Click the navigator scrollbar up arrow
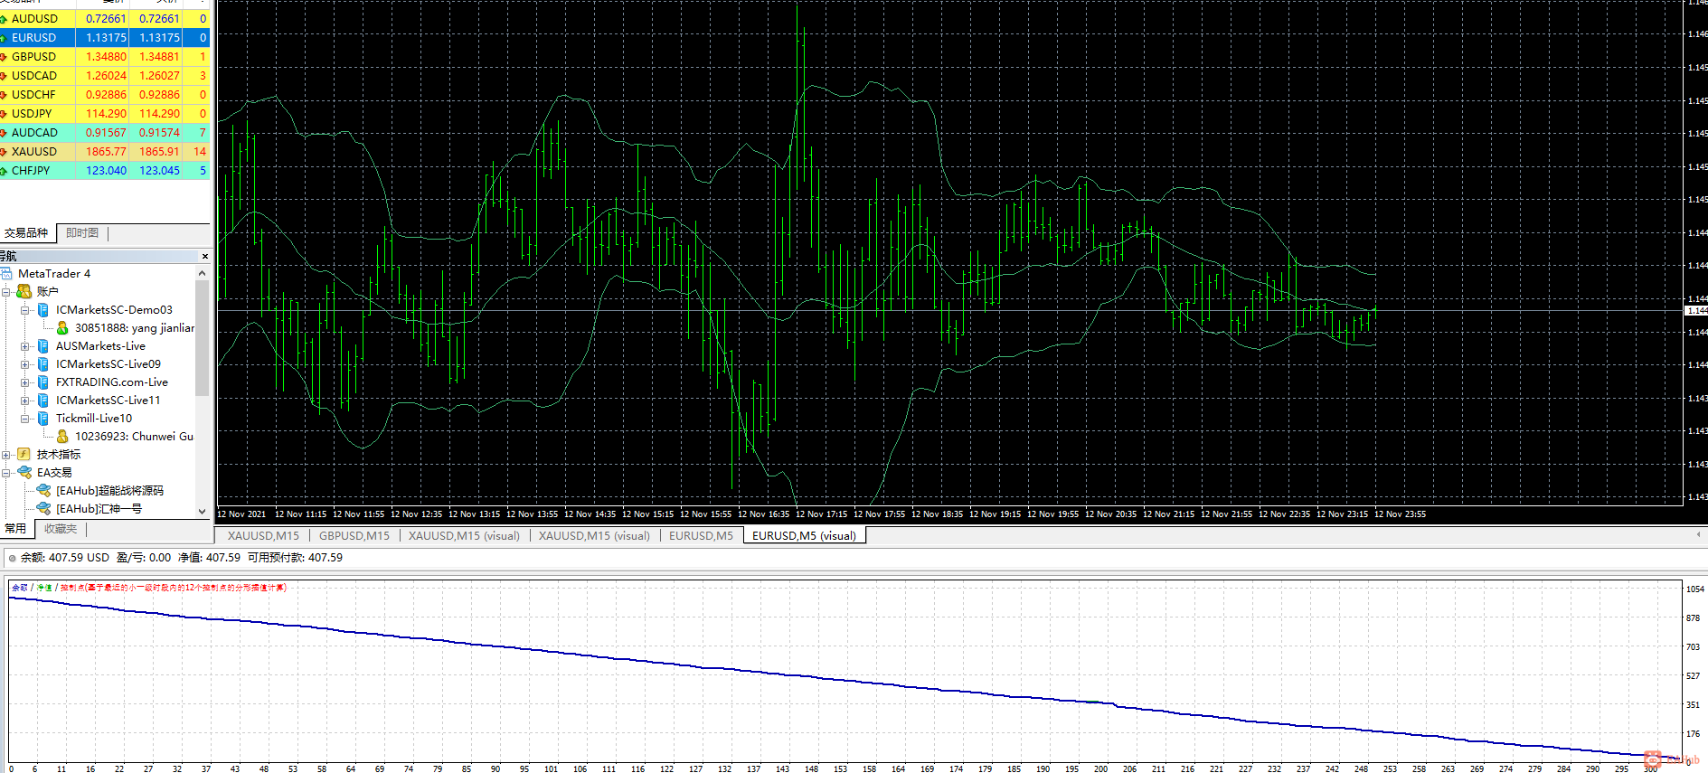 (x=202, y=272)
